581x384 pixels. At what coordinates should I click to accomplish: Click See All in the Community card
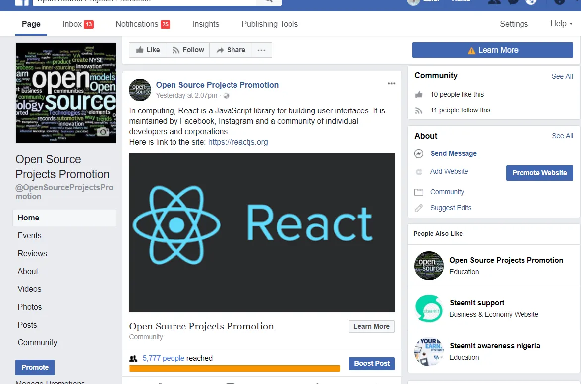tap(562, 76)
